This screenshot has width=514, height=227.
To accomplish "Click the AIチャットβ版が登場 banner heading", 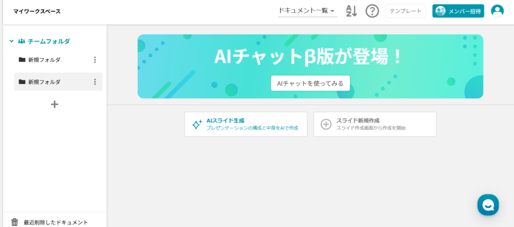I will 309,56.
